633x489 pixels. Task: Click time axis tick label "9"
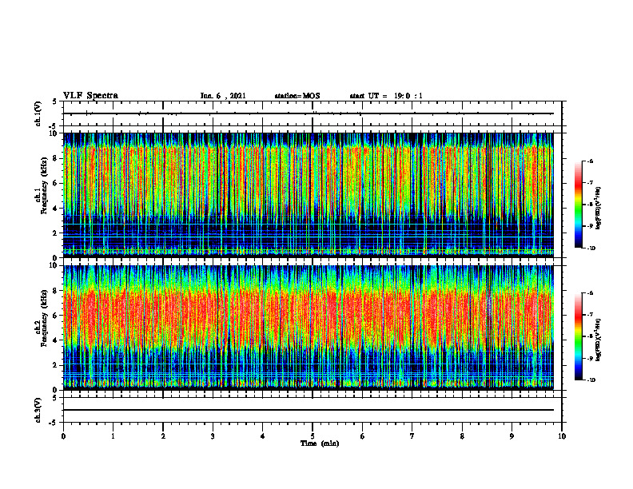click(x=512, y=436)
